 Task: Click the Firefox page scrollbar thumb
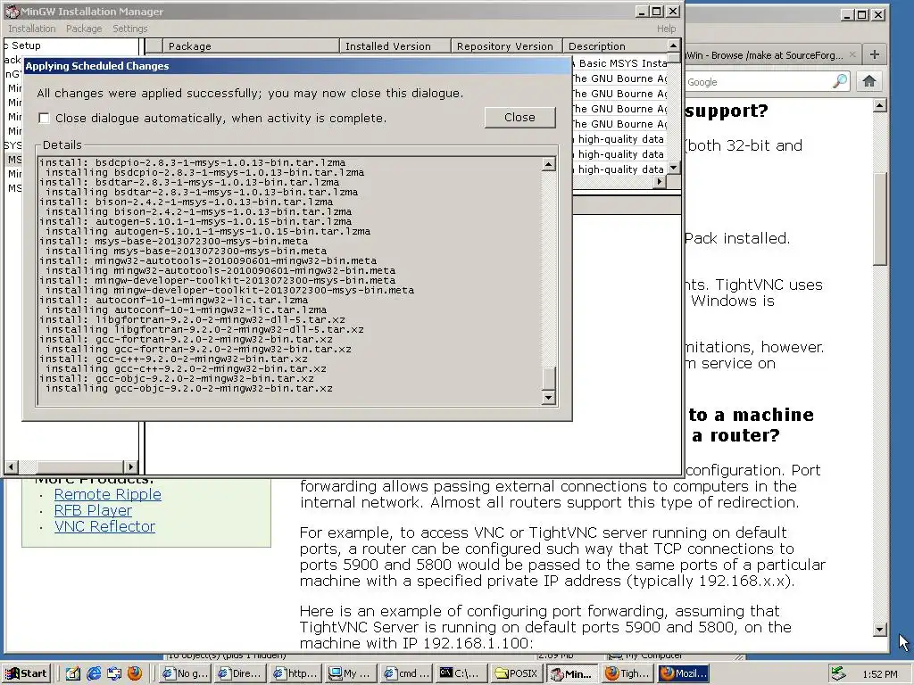click(880, 219)
